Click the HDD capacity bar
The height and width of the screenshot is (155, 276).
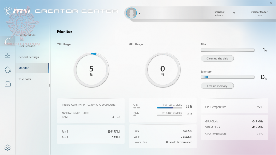(170, 115)
